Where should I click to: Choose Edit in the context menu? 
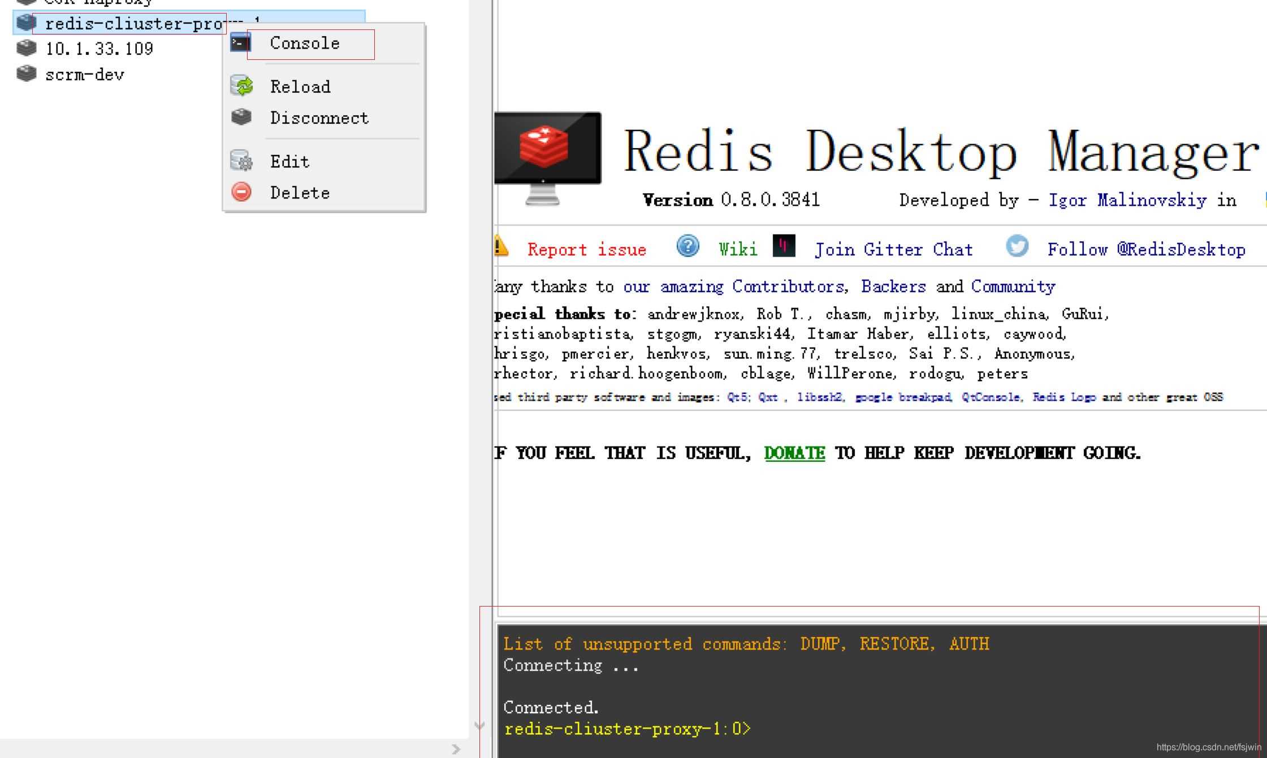coord(289,162)
